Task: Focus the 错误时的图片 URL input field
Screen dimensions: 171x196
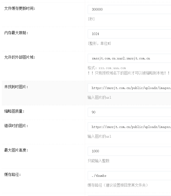Action: pyautogui.click(x=129, y=127)
